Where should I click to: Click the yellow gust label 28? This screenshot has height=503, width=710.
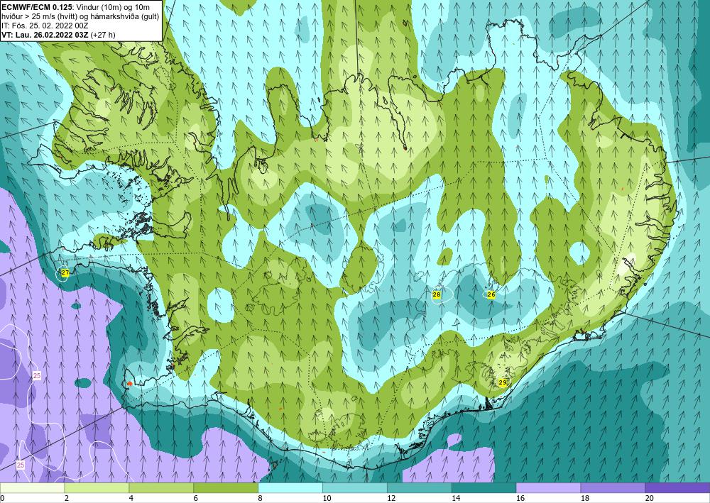pos(437,294)
